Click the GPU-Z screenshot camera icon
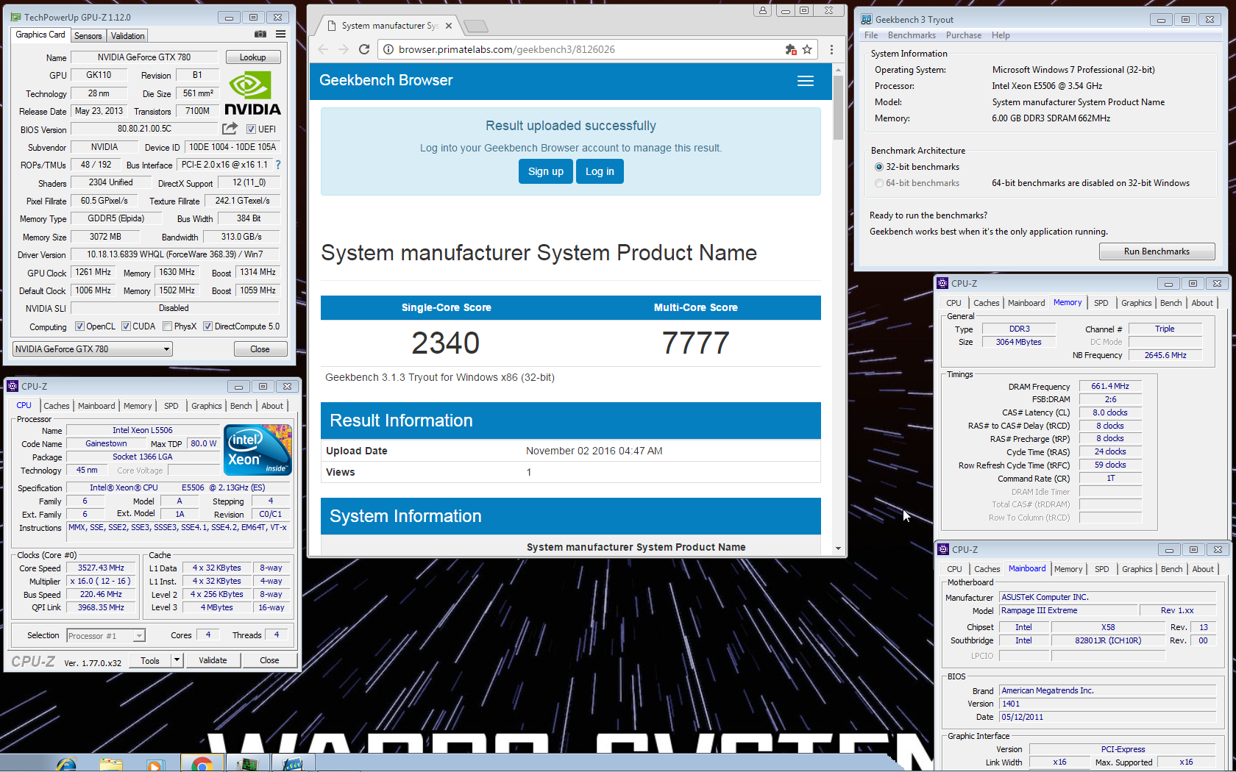The image size is (1236, 772). pyautogui.click(x=260, y=34)
